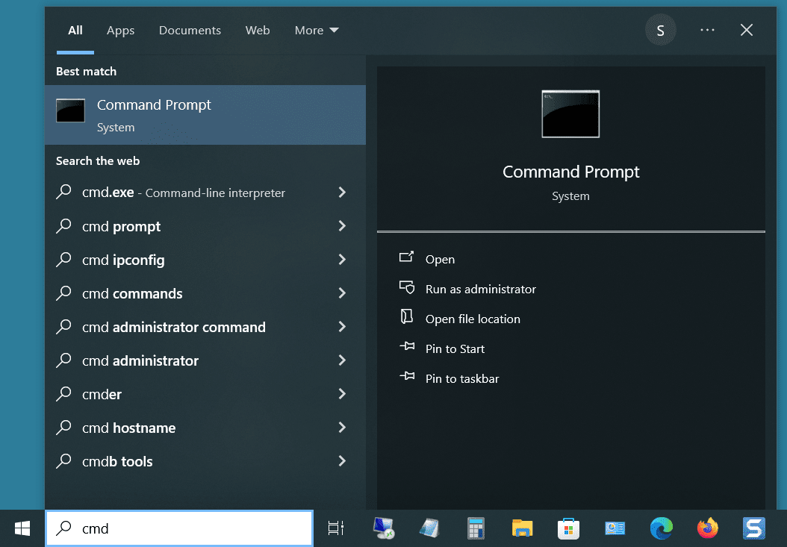Launch Microsoft Edge browser

[661, 528]
